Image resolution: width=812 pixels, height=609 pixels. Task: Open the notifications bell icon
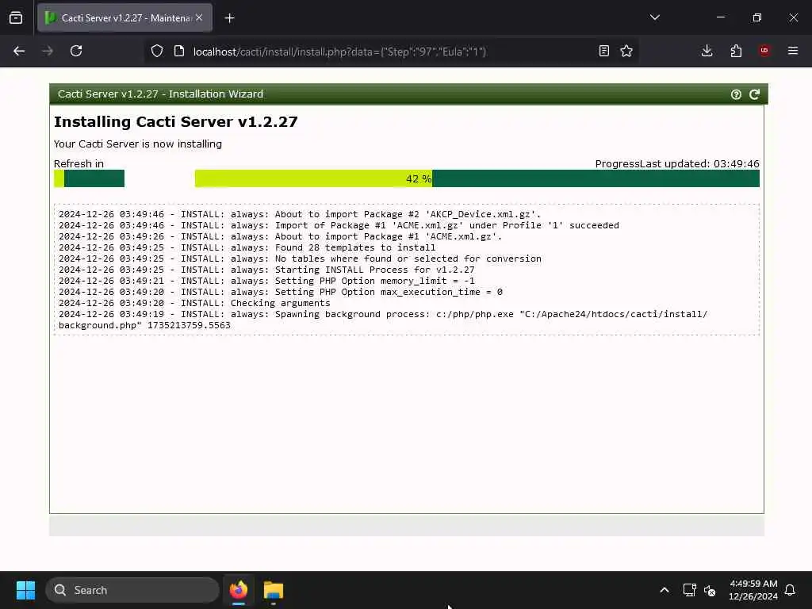790,590
